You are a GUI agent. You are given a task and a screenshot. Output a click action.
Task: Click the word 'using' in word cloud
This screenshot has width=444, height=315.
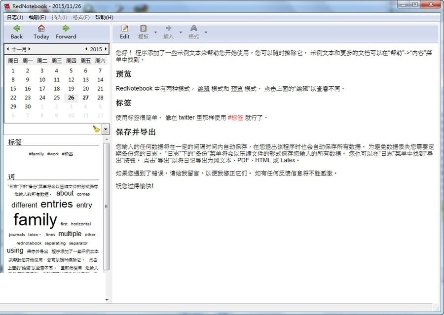pyautogui.click(x=15, y=250)
